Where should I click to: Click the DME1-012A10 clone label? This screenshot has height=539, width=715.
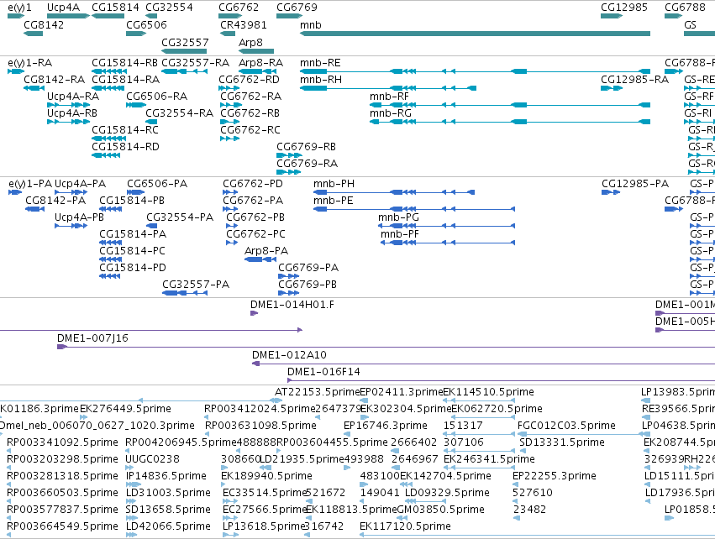click(x=289, y=355)
